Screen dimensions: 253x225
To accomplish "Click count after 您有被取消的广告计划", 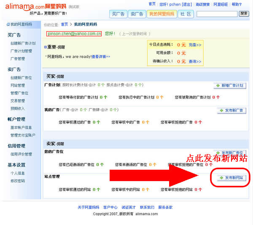I will coord(216,97).
